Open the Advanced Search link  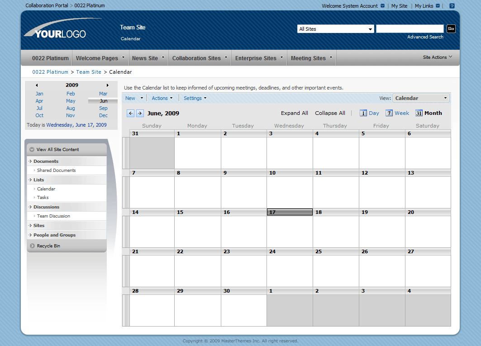[x=425, y=37]
